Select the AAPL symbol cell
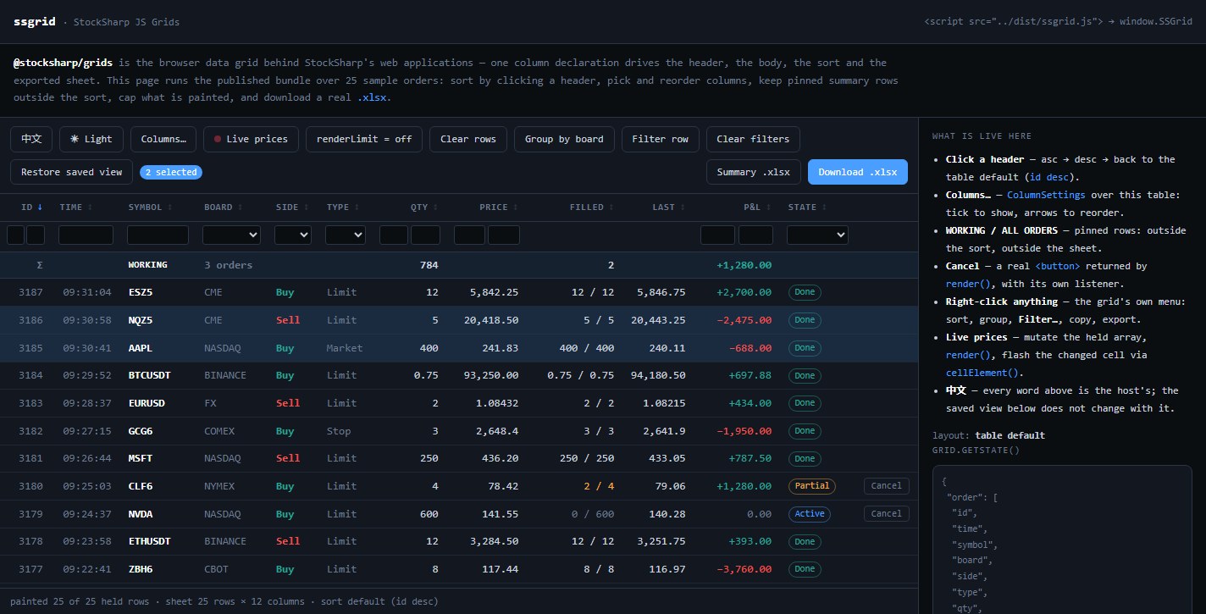Image resolution: width=1206 pixels, height=614 pixels. [x=141, y=348]
